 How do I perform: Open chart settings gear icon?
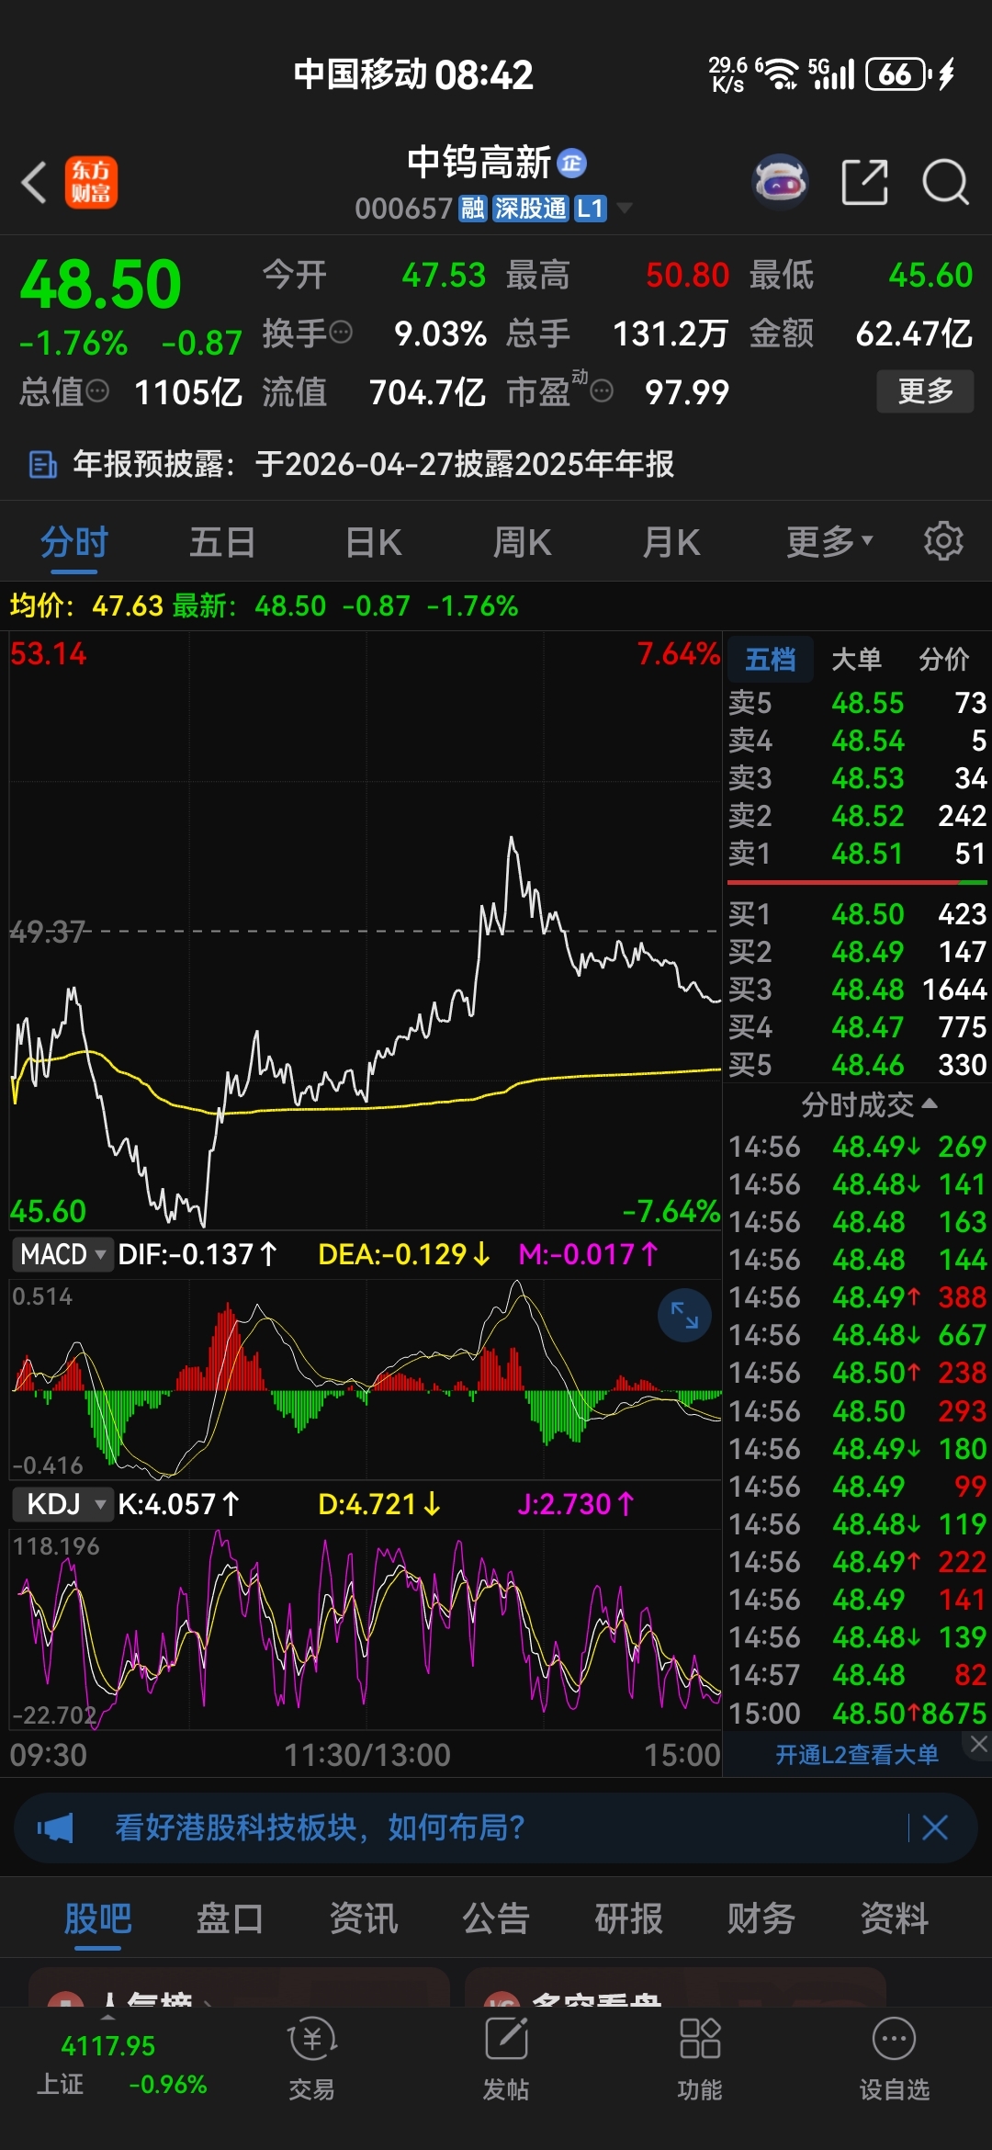click(943, 541)
